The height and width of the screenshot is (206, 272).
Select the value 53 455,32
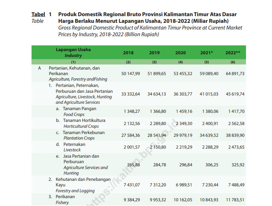tap(183, 74)
